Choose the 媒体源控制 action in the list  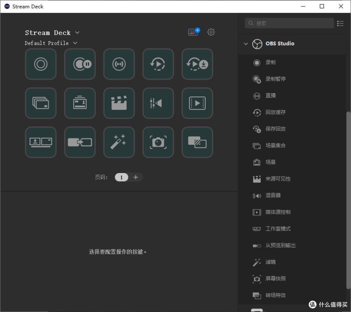pyautogui.click(x=292, y=212)
